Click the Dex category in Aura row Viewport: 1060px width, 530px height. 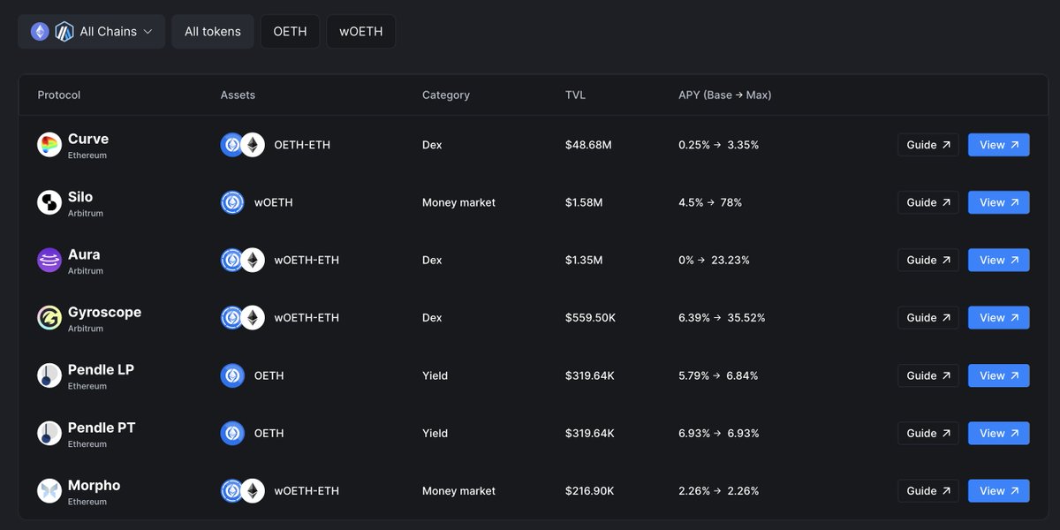(432, 260)
